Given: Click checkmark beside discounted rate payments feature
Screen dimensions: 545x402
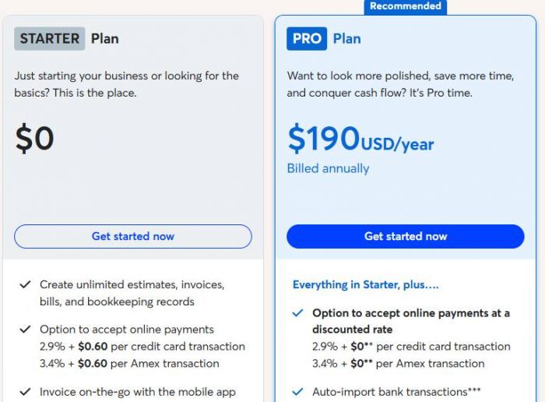Looking at the screenshot, I should (x=297, y=313).
